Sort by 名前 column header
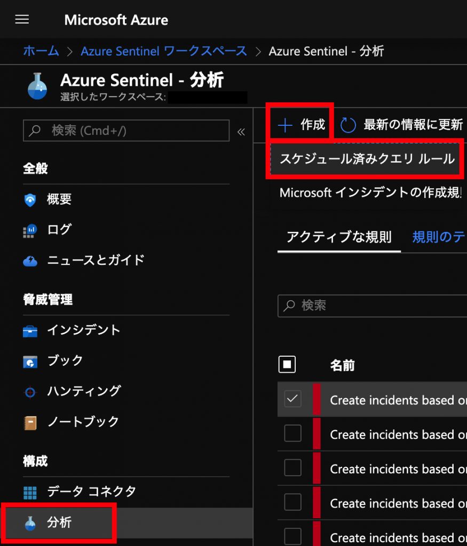Screen dimensions: 467x546 [x=342, y=365]
